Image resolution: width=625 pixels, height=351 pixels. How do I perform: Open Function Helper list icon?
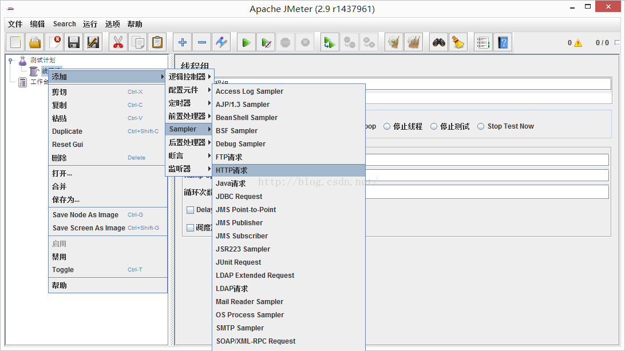483,42
